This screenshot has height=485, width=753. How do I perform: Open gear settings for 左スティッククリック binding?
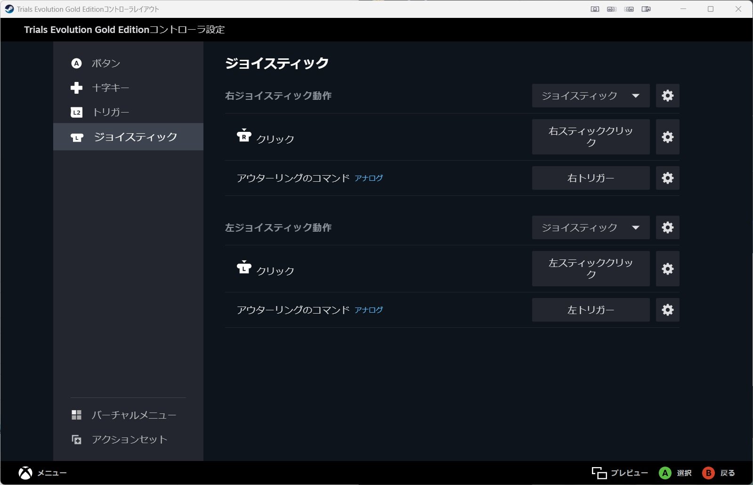[x=668, y=268]
